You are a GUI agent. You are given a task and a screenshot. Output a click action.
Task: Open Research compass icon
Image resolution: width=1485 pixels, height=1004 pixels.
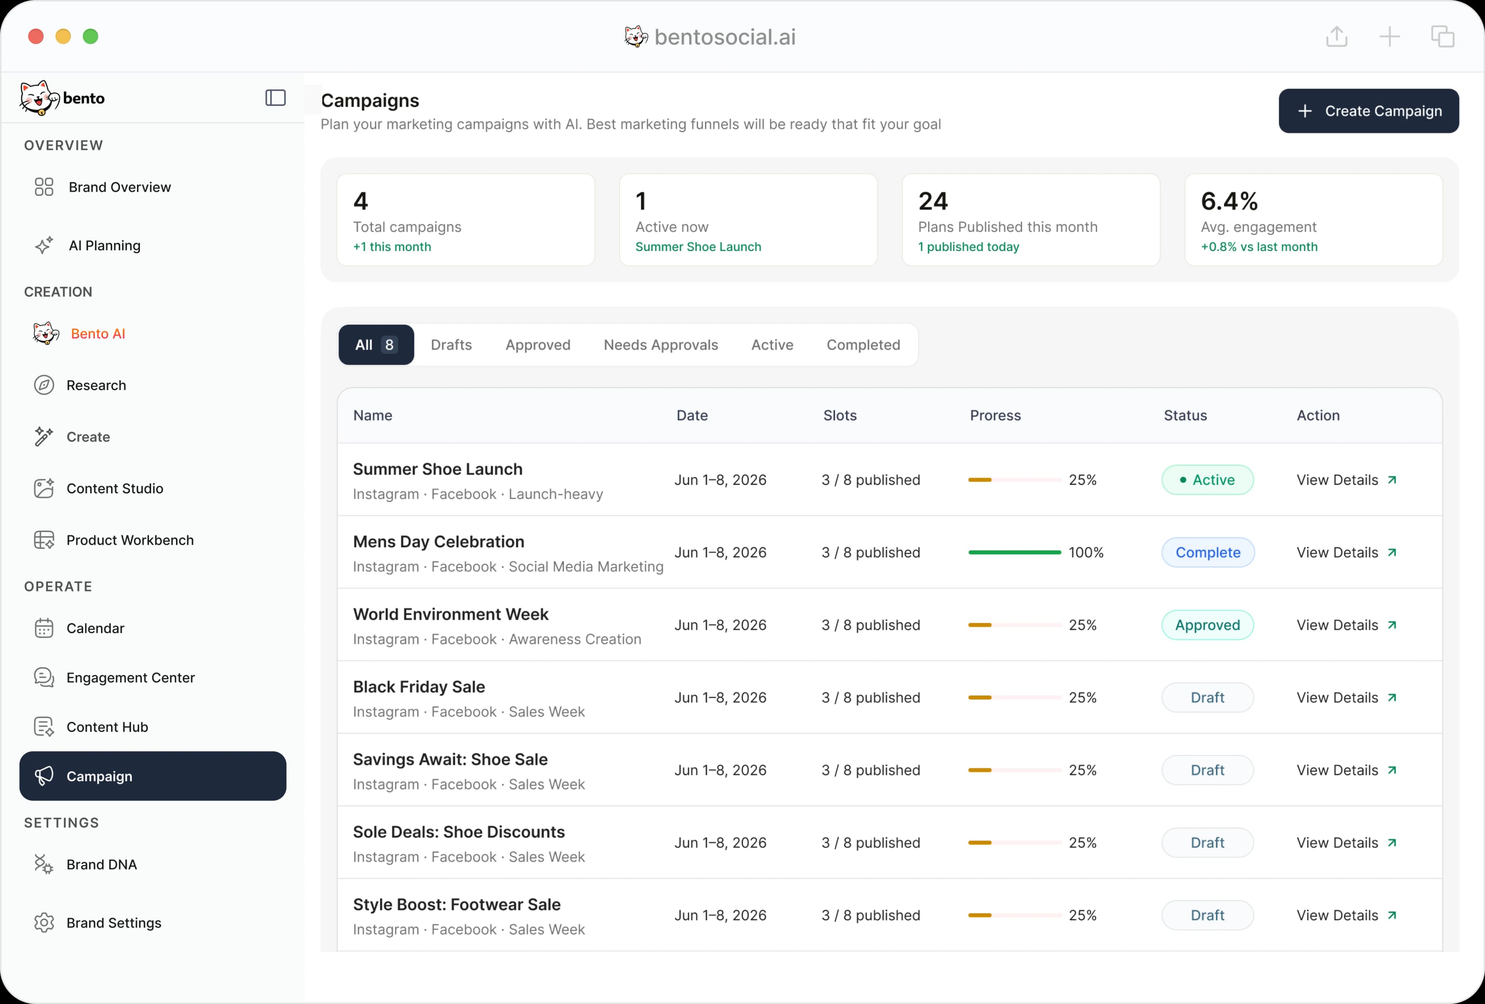click(44, 385)
